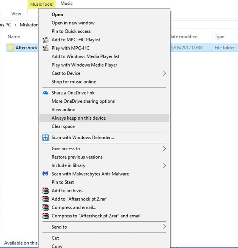Click the File folder type cell
Viewport: 238px width, 248px height.
click(x=225, y=48)
